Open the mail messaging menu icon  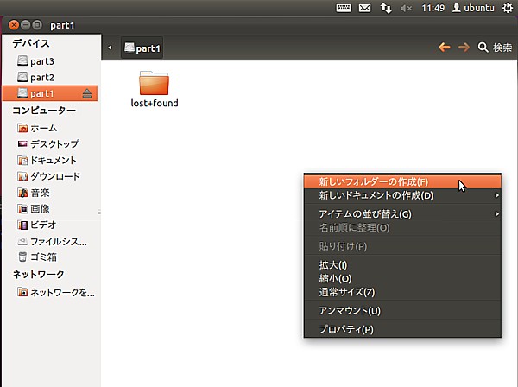[x=364, y=8]
